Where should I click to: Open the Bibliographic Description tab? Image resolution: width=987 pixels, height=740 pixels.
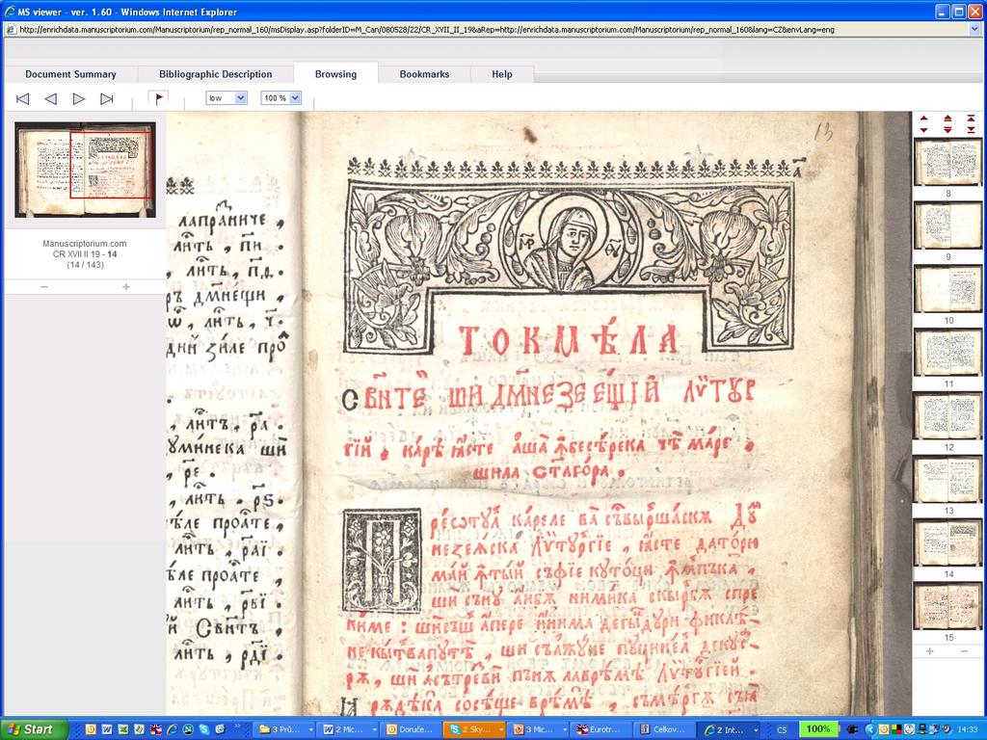tap(215, 74)
